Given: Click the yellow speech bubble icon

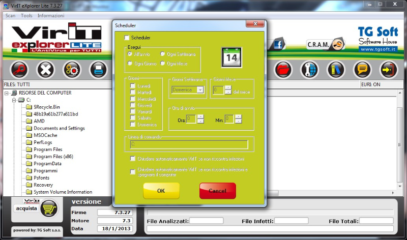Looking at the screenshot, I should point(362,69).
